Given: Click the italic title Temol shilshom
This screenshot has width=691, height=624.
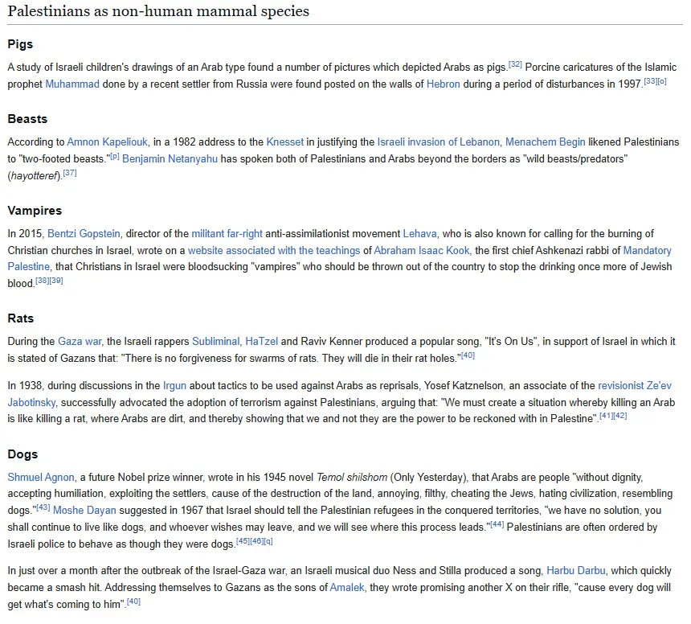Looking at the screenshot, I should coord(352,477).
